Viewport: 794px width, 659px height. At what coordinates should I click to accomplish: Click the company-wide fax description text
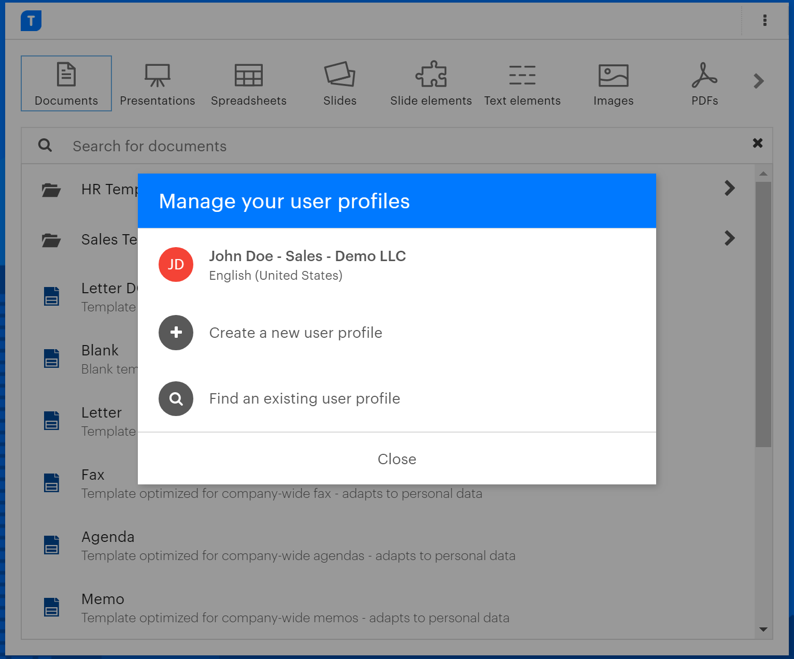(282, 494)
